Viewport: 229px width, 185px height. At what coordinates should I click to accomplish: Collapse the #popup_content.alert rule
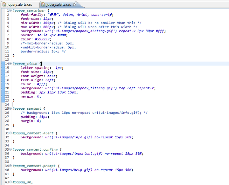[x=10, y=133]
